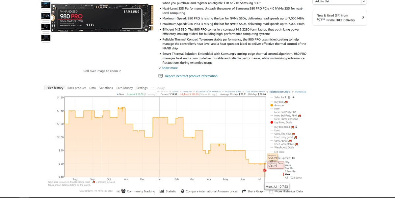Screen dimensions: 395x198
Task: Set graph range to Day
Action: click(x=287, y=162)
